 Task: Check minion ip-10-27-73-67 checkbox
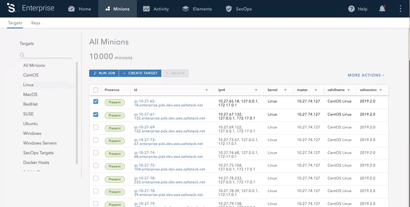tap(96, 140)
